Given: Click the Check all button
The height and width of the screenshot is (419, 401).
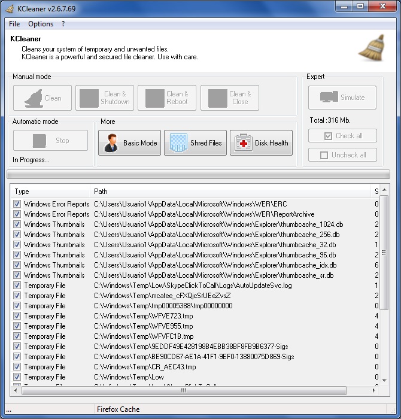Looking at the screenshot, I should (x=342, y=136).
